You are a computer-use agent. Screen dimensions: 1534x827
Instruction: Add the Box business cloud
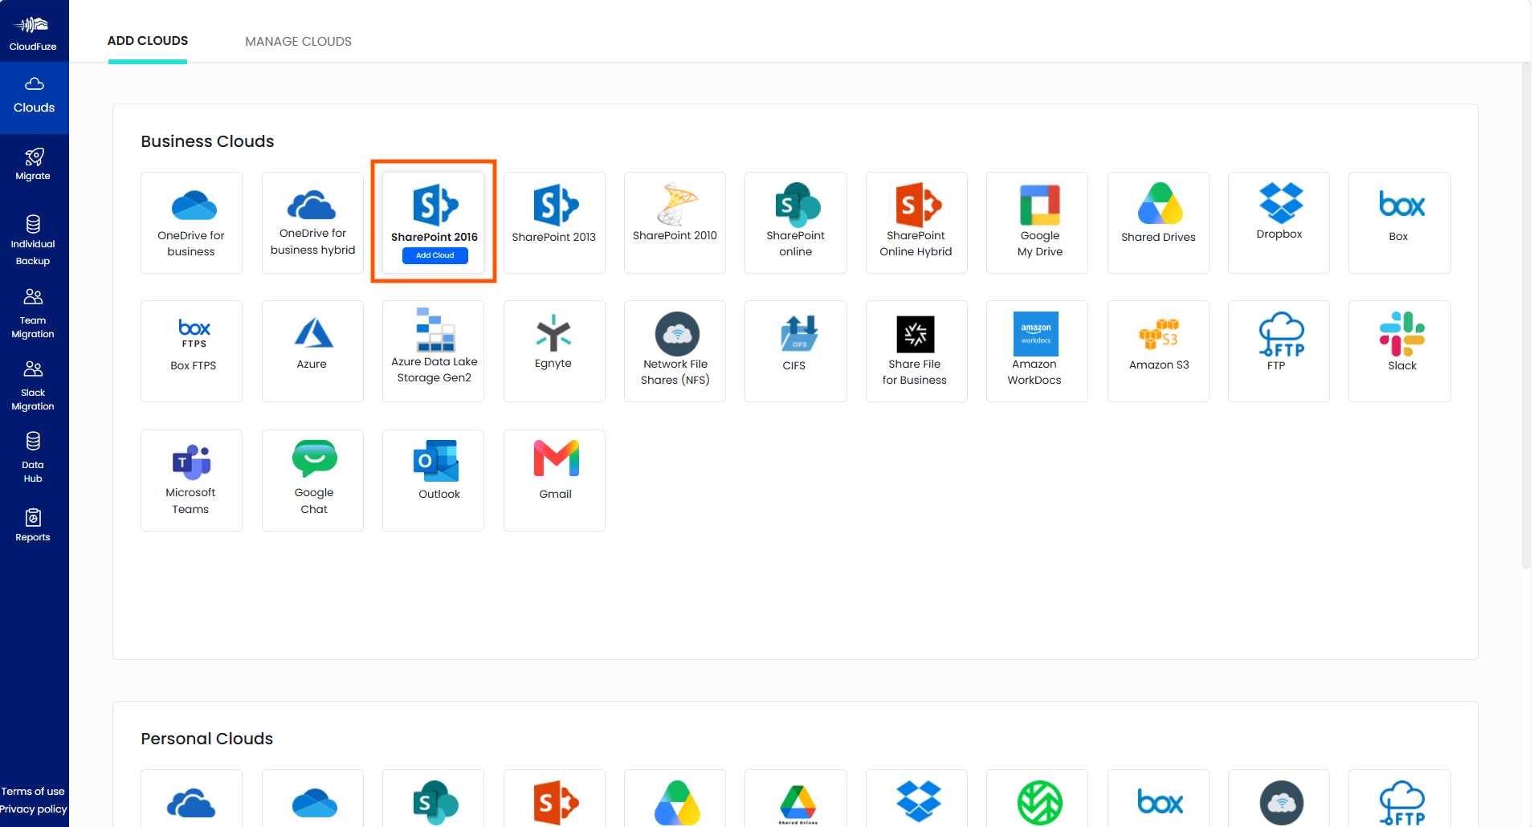pos(1399,222)
